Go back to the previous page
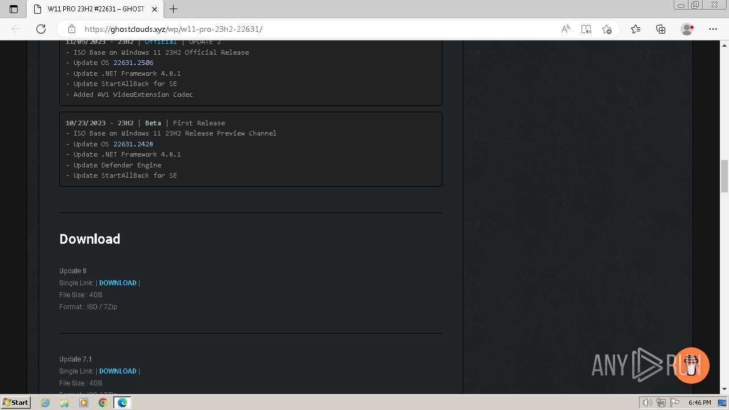 click(x=16, y=29)
